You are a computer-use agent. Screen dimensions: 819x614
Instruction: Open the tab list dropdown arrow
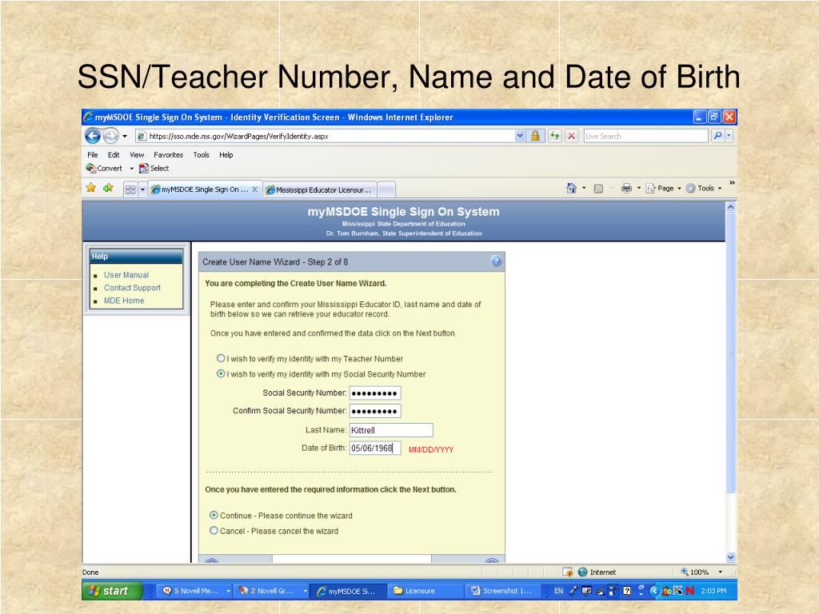(x=142, y=189)
